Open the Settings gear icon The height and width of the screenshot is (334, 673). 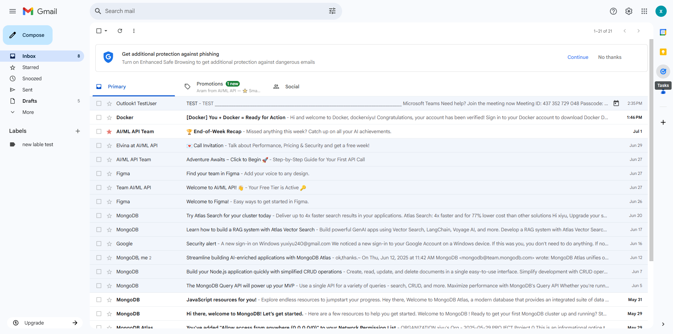629,11
